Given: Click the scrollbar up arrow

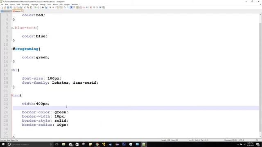Looking at the screenshot, I should pyautogui.click(x=260, y=15).
